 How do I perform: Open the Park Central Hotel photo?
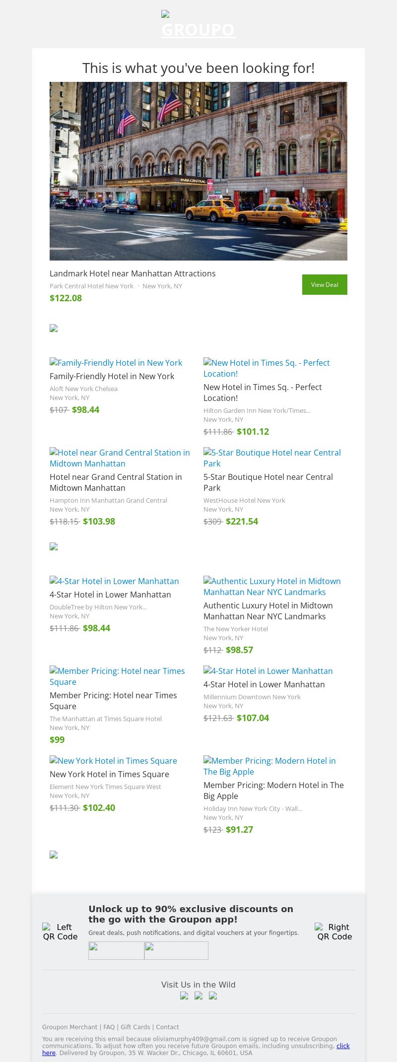pyautogui.click(x=198, y=171)
